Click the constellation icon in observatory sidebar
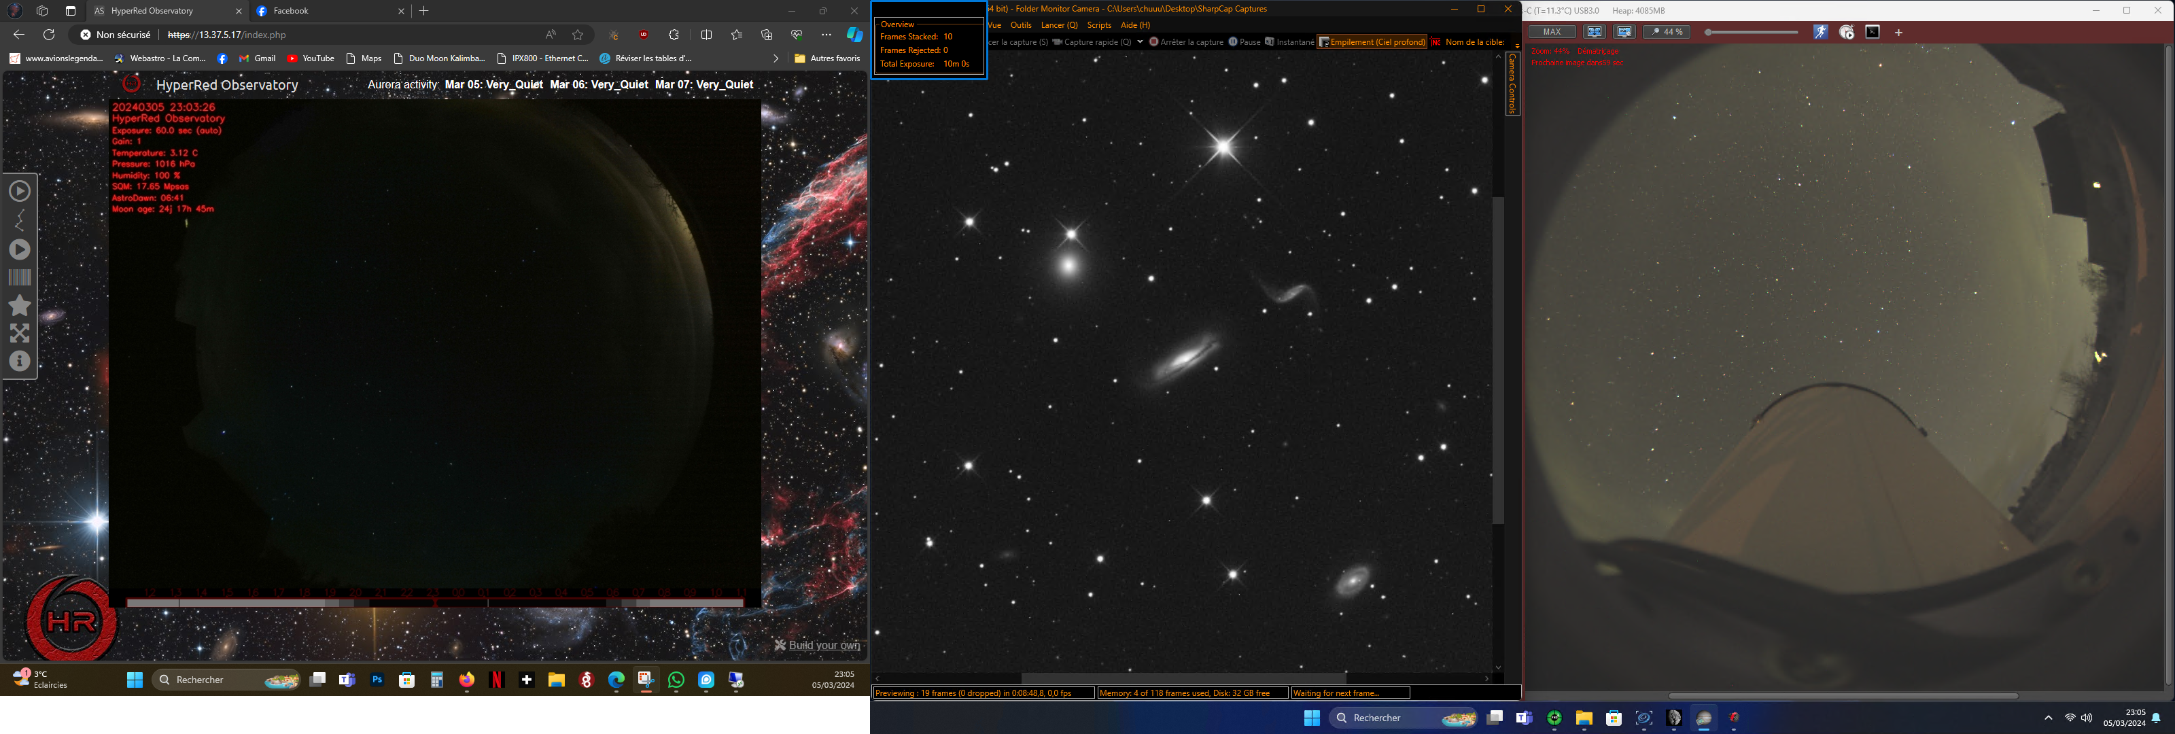The image size is (2175, 734). pos(20,220)
